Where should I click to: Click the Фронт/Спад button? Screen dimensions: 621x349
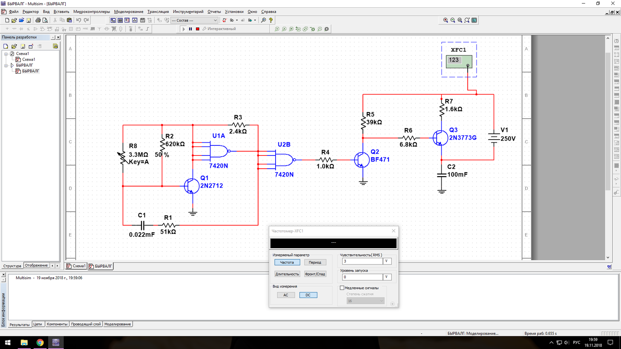315,274
